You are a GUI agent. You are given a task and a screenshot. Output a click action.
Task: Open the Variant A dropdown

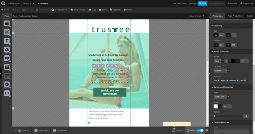click(28, 3)
